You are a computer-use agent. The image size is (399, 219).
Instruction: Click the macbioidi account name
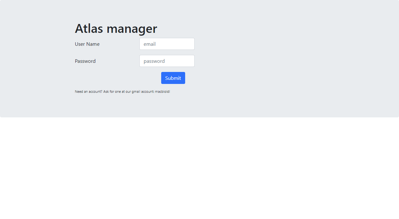[162, 92]
